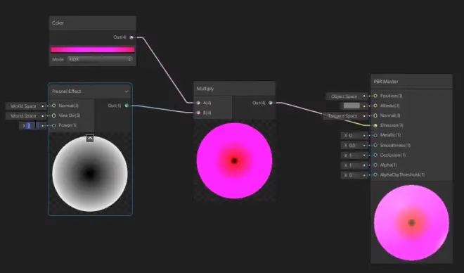Click the Occlusion(1) port on PBR Master
Viewport: 464px width, 273px height.
375,155
